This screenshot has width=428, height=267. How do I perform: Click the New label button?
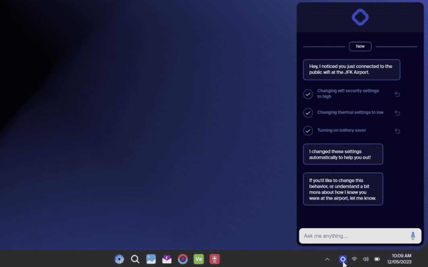pos(360,46)
